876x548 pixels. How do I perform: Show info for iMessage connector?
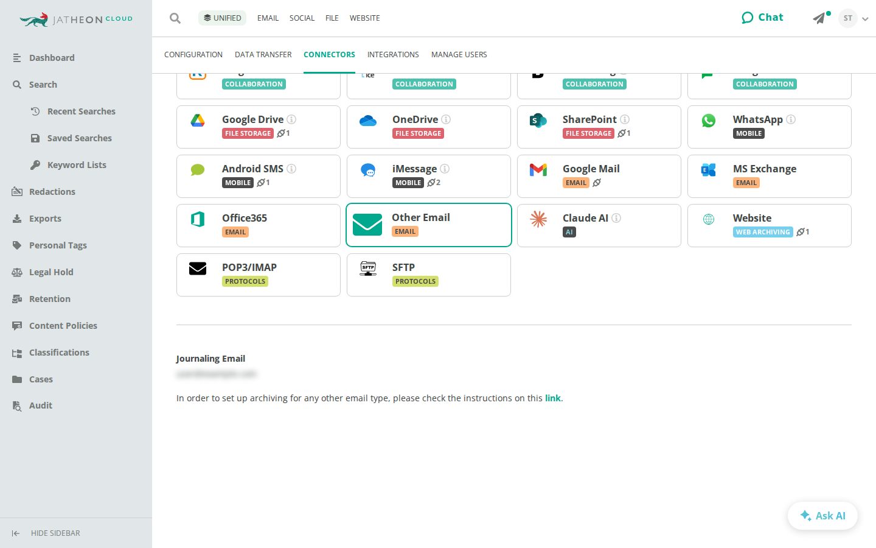tap(445, 169)
